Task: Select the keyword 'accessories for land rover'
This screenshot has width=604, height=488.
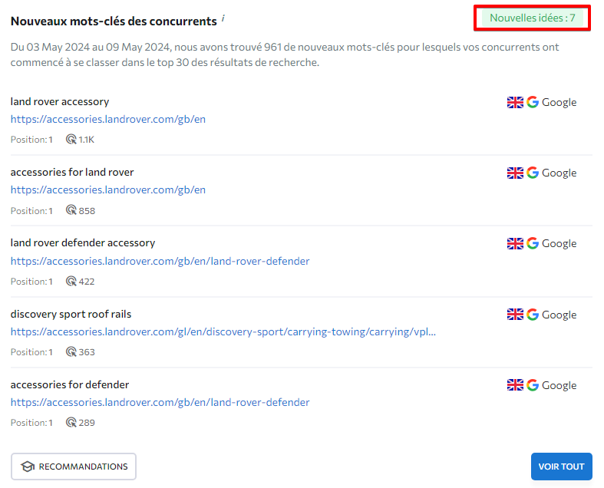Action: pos(72,172)
